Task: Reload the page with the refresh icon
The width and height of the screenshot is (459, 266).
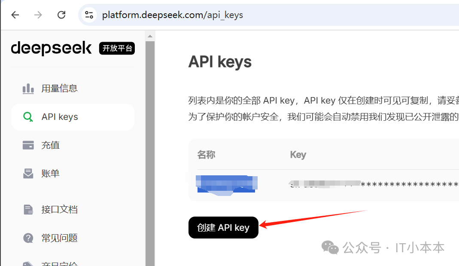Action: (x=61, y=15)
